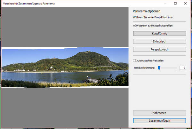Select the Kugelförmig projection

click(159, 33)
